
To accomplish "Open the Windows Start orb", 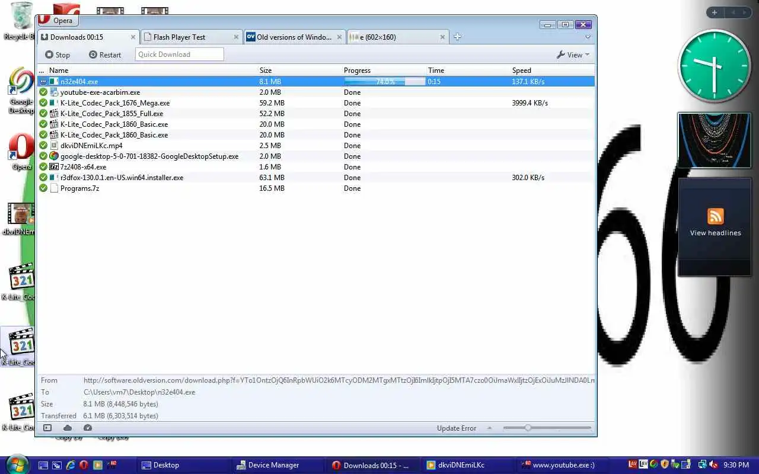I will [x=16, y=465].
